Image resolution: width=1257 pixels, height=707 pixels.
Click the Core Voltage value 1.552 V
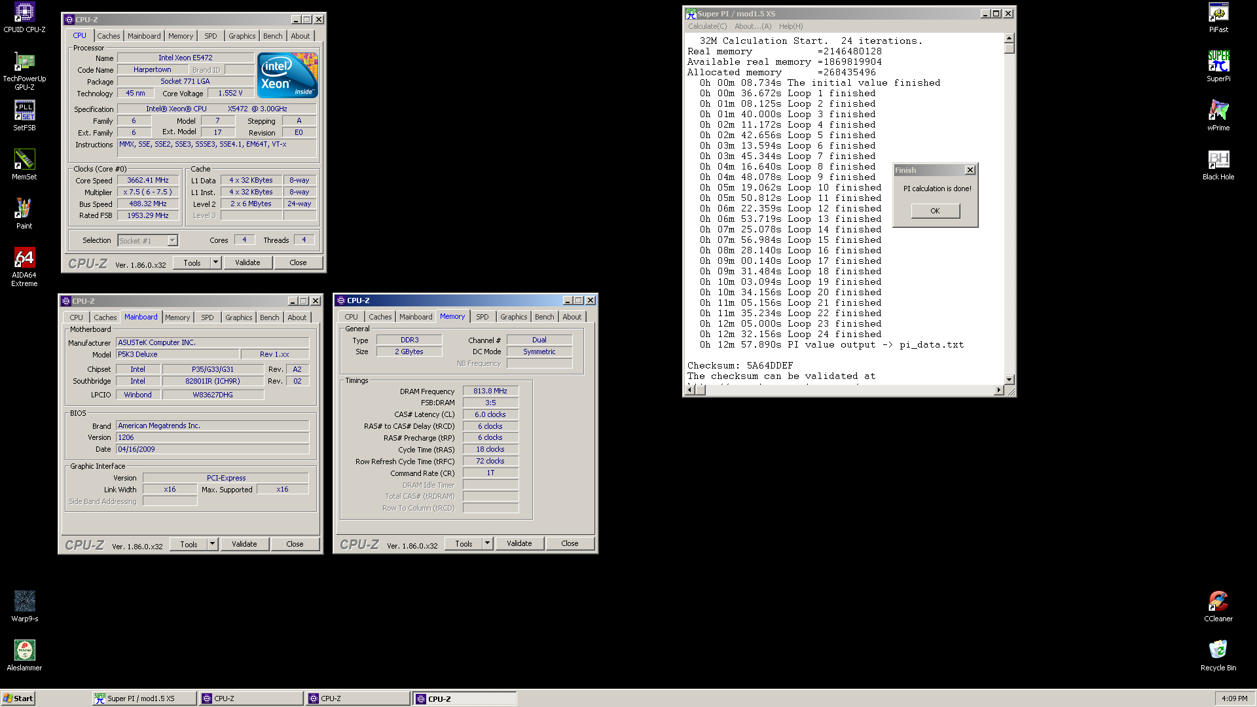point(230,93)
